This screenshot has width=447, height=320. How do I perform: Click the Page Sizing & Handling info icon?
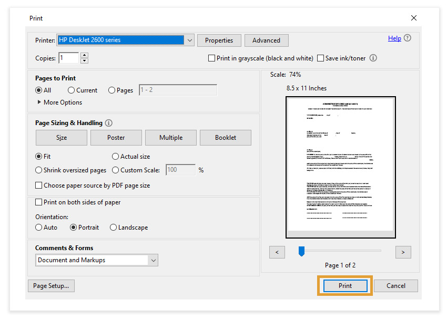tap(109, 123)
